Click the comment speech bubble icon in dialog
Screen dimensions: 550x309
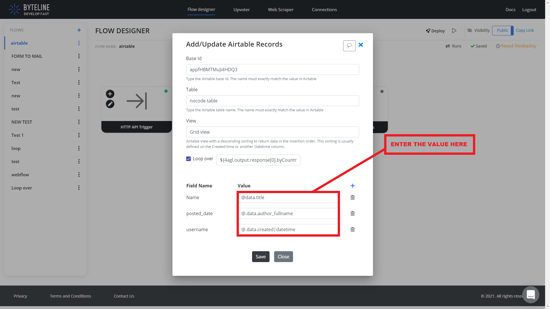click(349, 46)
